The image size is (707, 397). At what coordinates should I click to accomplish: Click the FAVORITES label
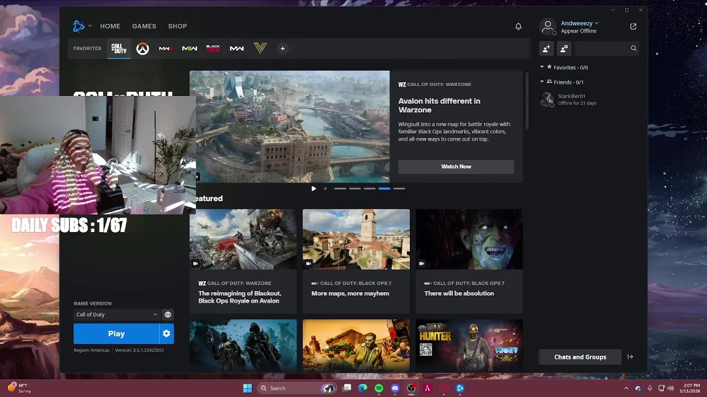pos(87,49)
